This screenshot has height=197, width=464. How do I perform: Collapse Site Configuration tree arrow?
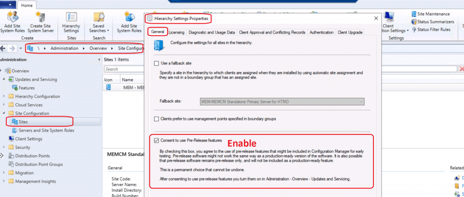pos(4,113)
